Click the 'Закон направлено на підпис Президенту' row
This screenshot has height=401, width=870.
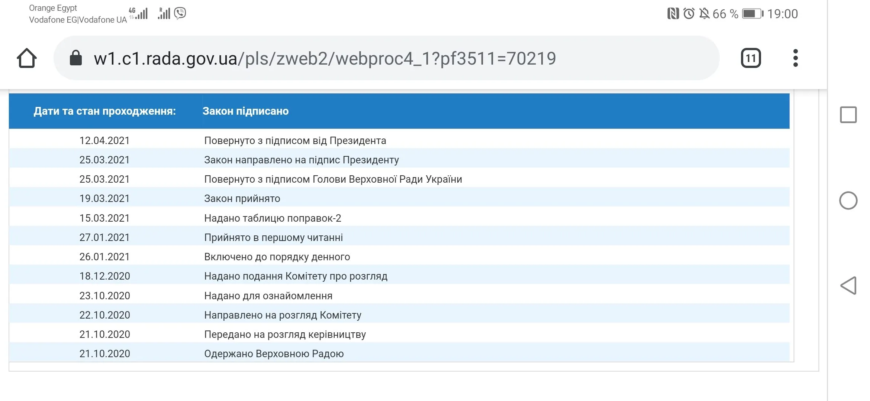click(x=301, y=160)
